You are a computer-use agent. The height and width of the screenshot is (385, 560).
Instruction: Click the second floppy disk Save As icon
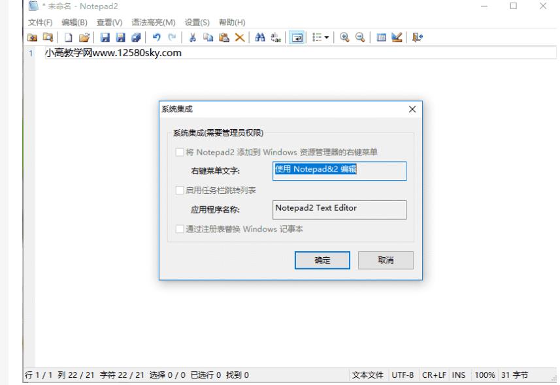120,37
